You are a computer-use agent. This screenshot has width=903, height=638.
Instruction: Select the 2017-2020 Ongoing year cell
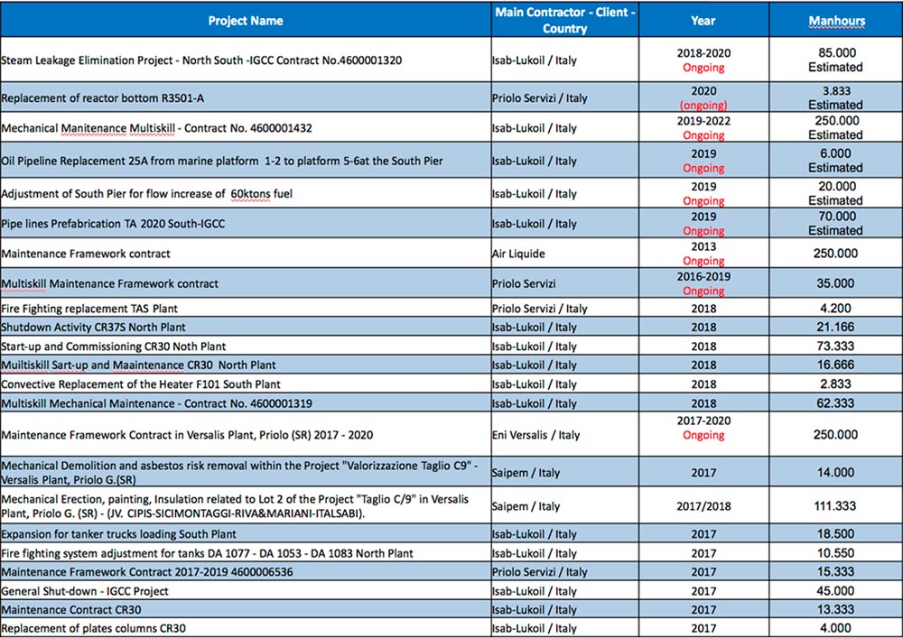703,434
